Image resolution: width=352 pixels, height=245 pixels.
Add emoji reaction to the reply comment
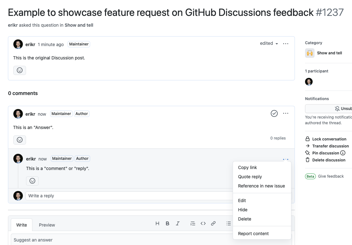(x=32, y=181)
